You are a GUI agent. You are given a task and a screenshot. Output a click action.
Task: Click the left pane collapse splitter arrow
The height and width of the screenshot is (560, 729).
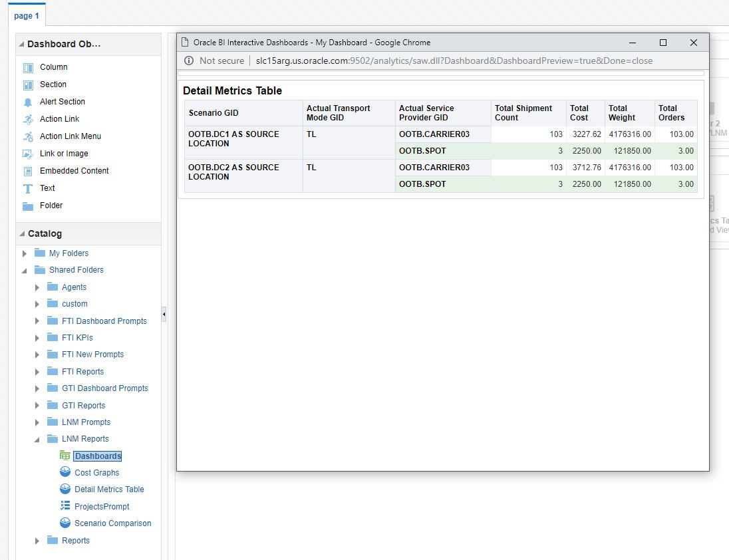coord(164,314)
